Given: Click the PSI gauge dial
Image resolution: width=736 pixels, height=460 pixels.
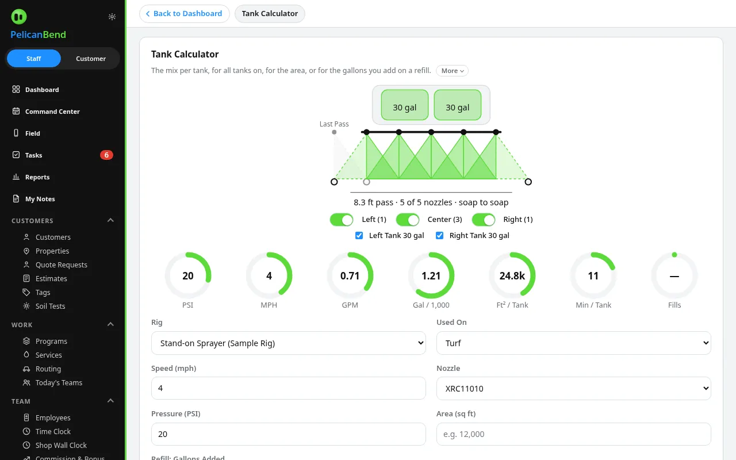Looking at the screenshot, I should [188, 276].
